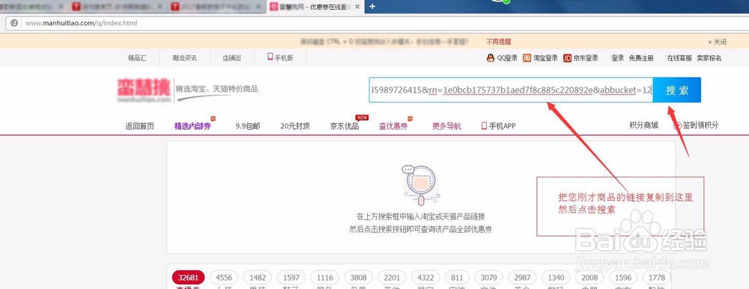The image size is (749, 289).
Task: Focus the product link search input field
Action: [511, 90]
